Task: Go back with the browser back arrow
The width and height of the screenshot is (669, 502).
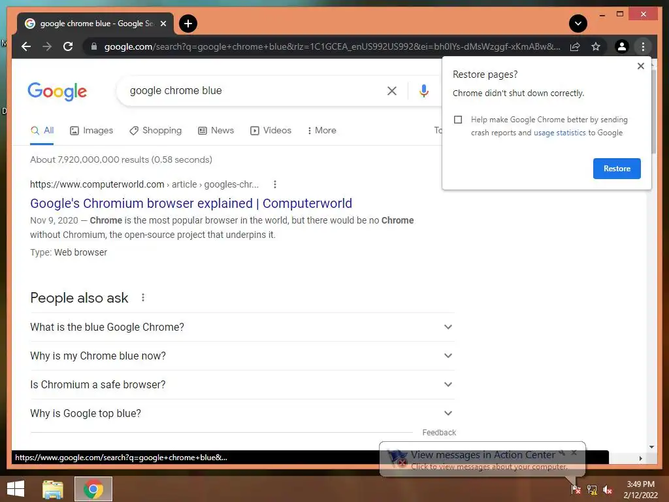Action: pos(26,46)
